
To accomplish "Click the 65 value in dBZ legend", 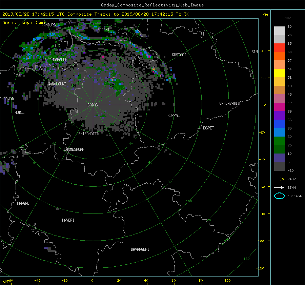I will pos(289,44).
